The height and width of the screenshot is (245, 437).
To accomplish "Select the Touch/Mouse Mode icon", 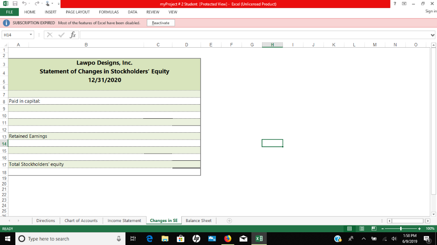I will pos(48,3).
